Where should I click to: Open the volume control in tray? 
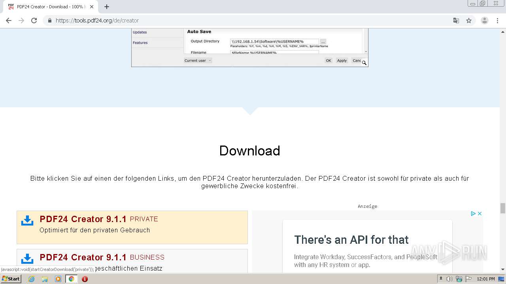tap(449, 279)
